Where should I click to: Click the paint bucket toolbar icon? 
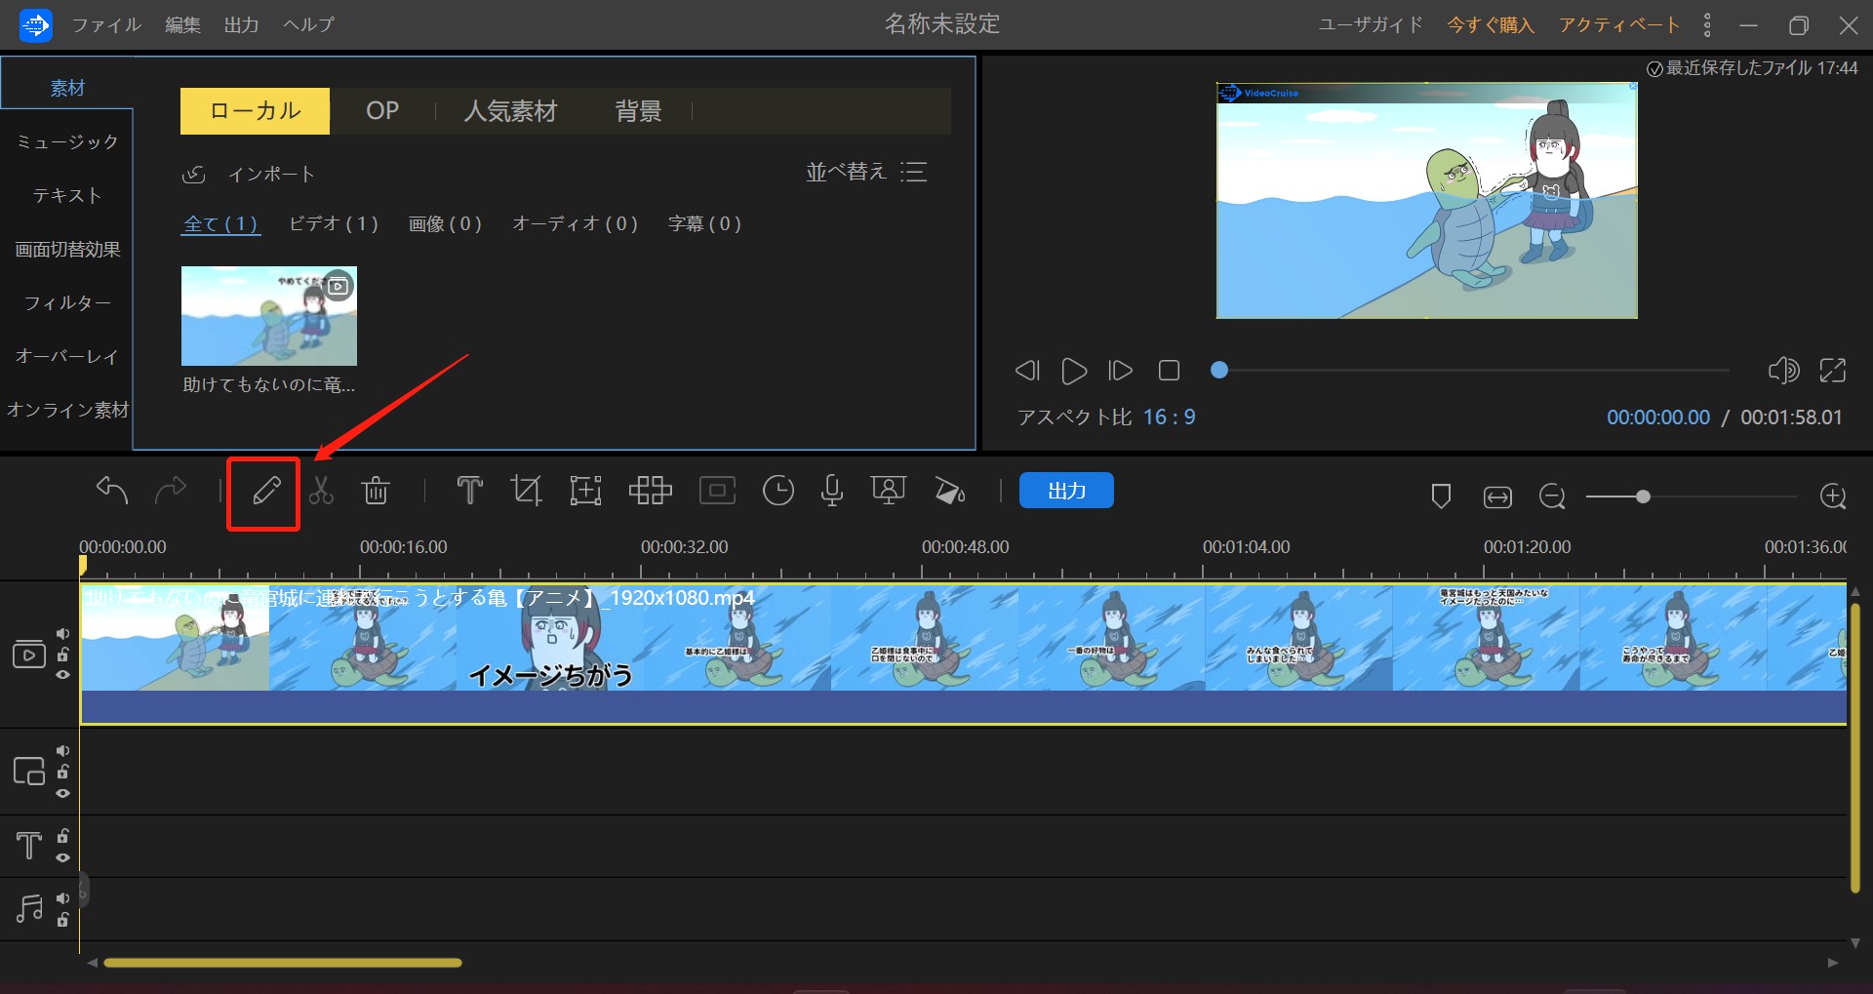[x=949, y=491]
